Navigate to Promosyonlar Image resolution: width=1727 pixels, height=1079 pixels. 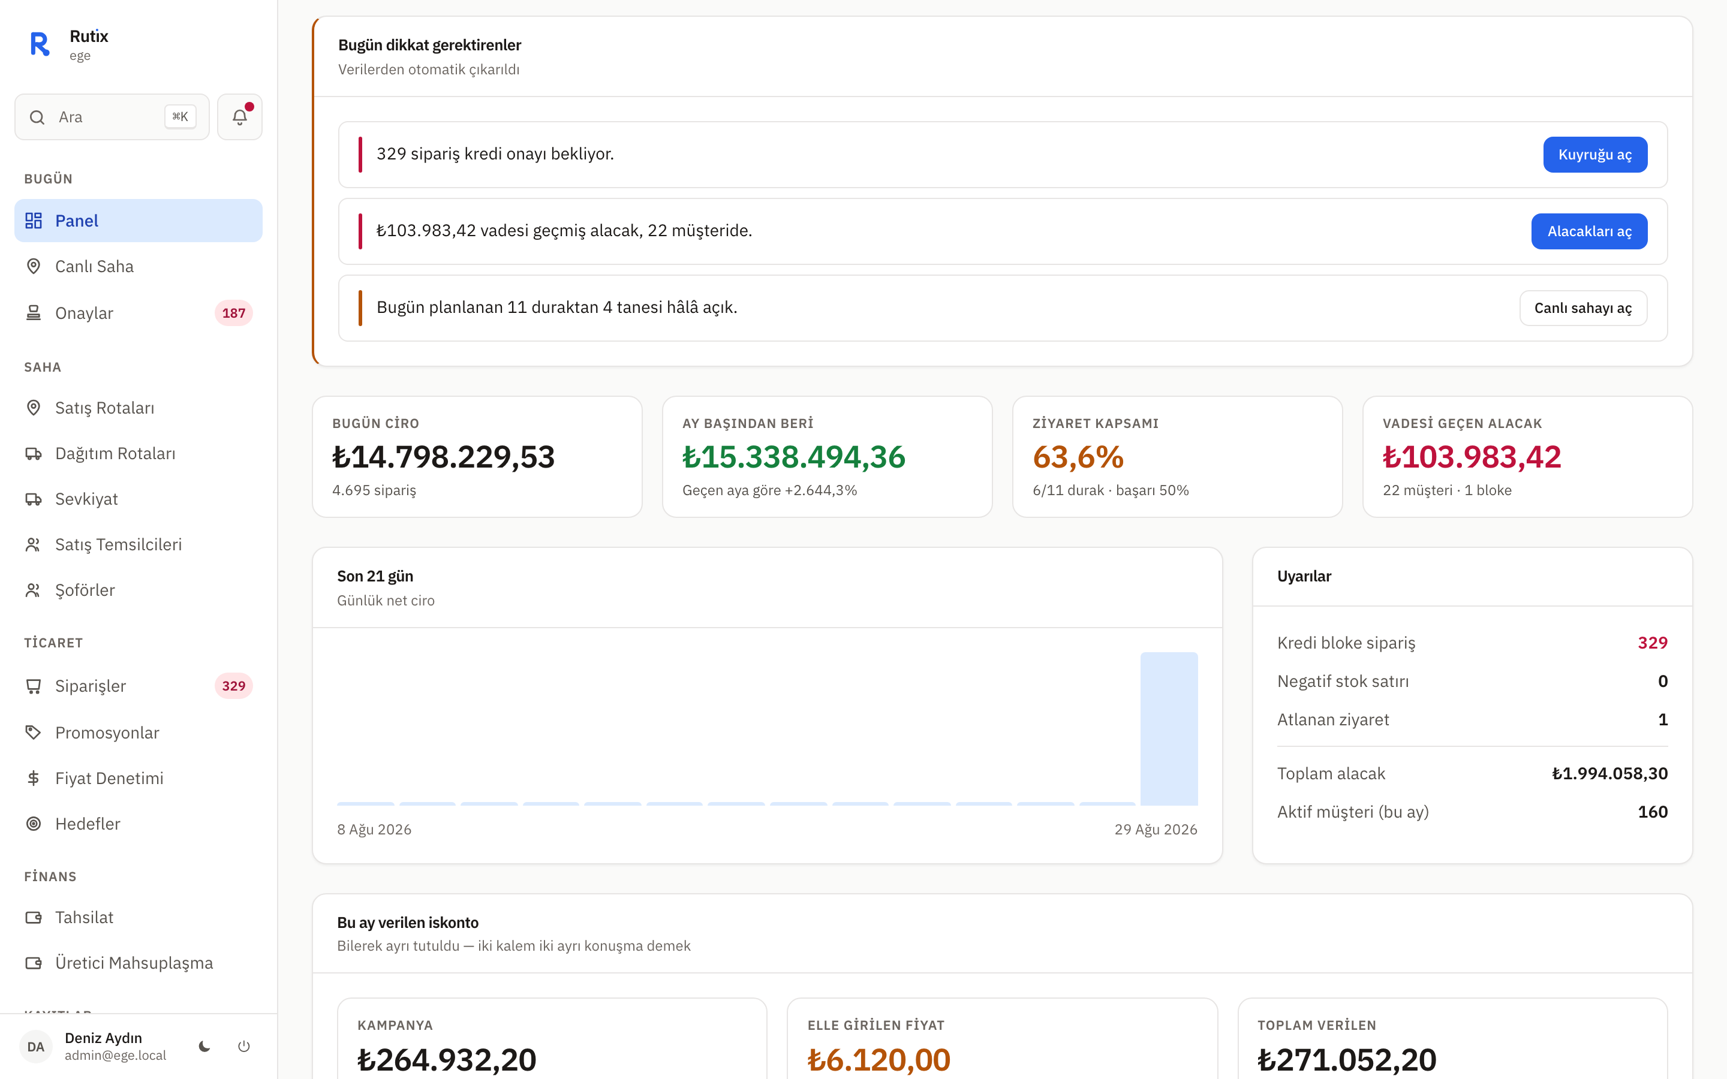pos(139,732)
